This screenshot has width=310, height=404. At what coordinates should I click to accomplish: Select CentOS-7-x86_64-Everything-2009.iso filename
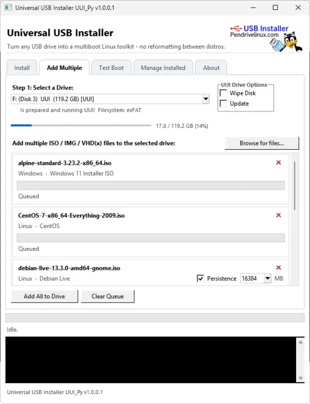(x=71, y=215)
